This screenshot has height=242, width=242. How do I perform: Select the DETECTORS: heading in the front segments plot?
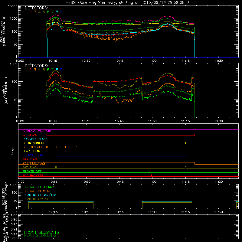pyautogui.click(x=37, y=8)
